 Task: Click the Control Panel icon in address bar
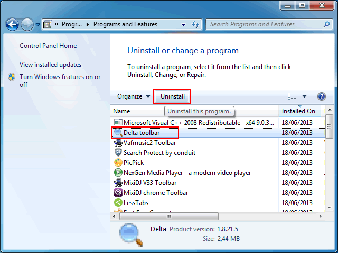(x=47, y=24)
